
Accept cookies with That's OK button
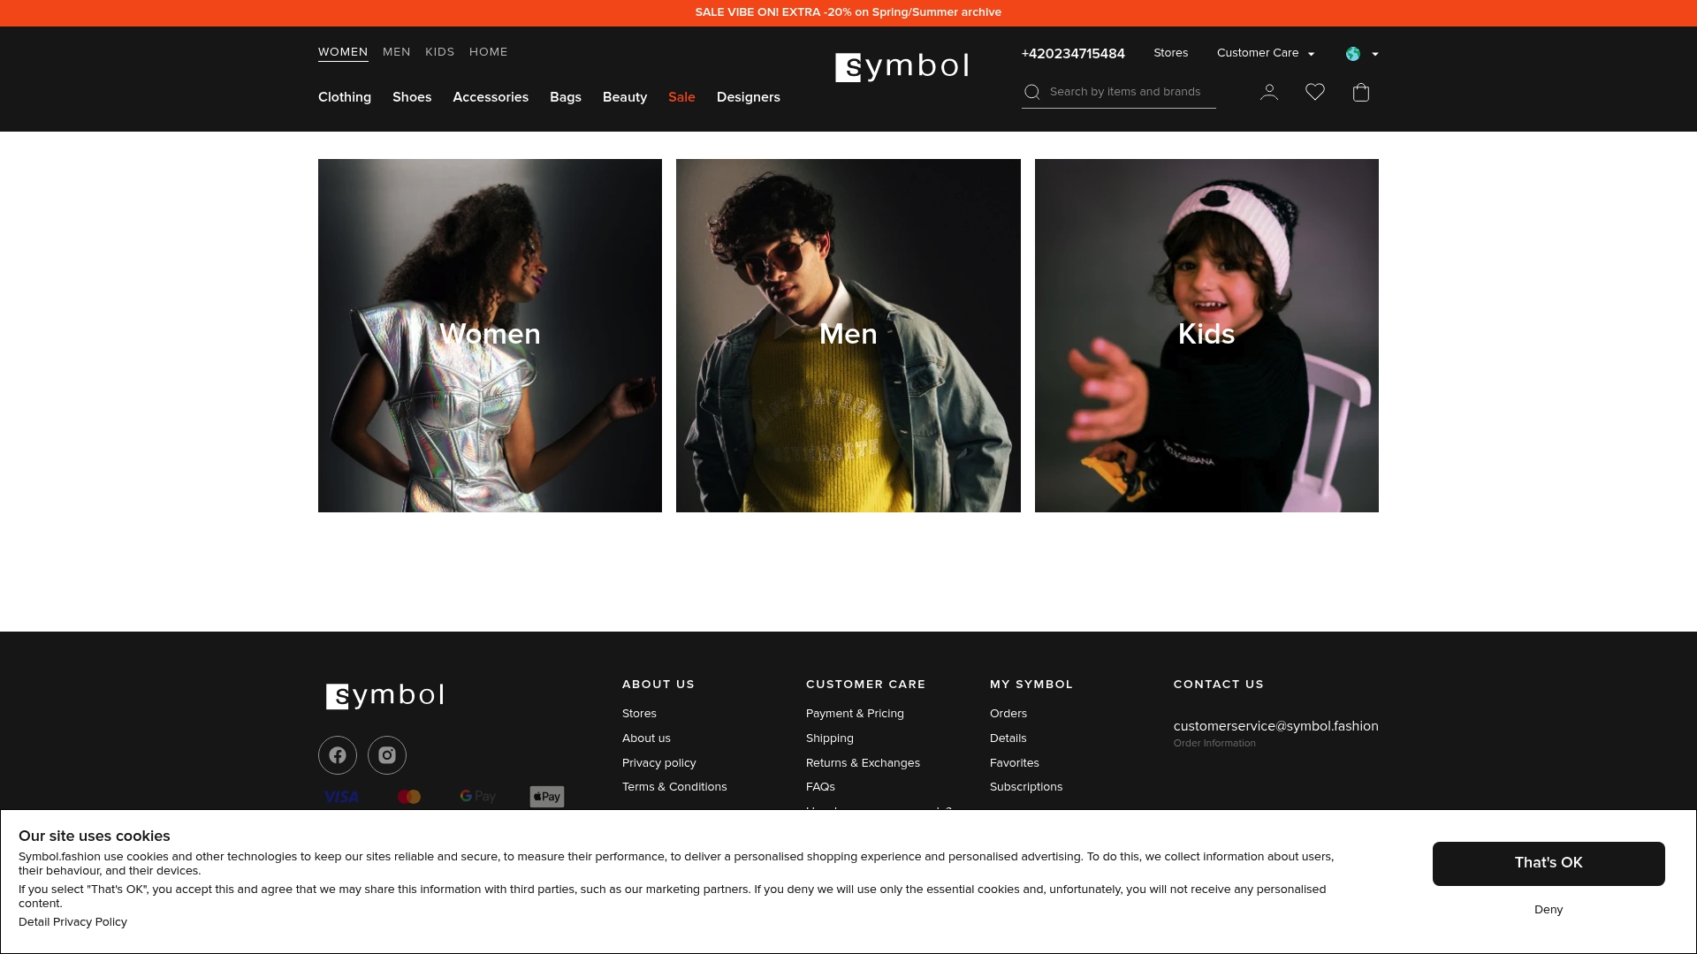[x=1549, y=863]
